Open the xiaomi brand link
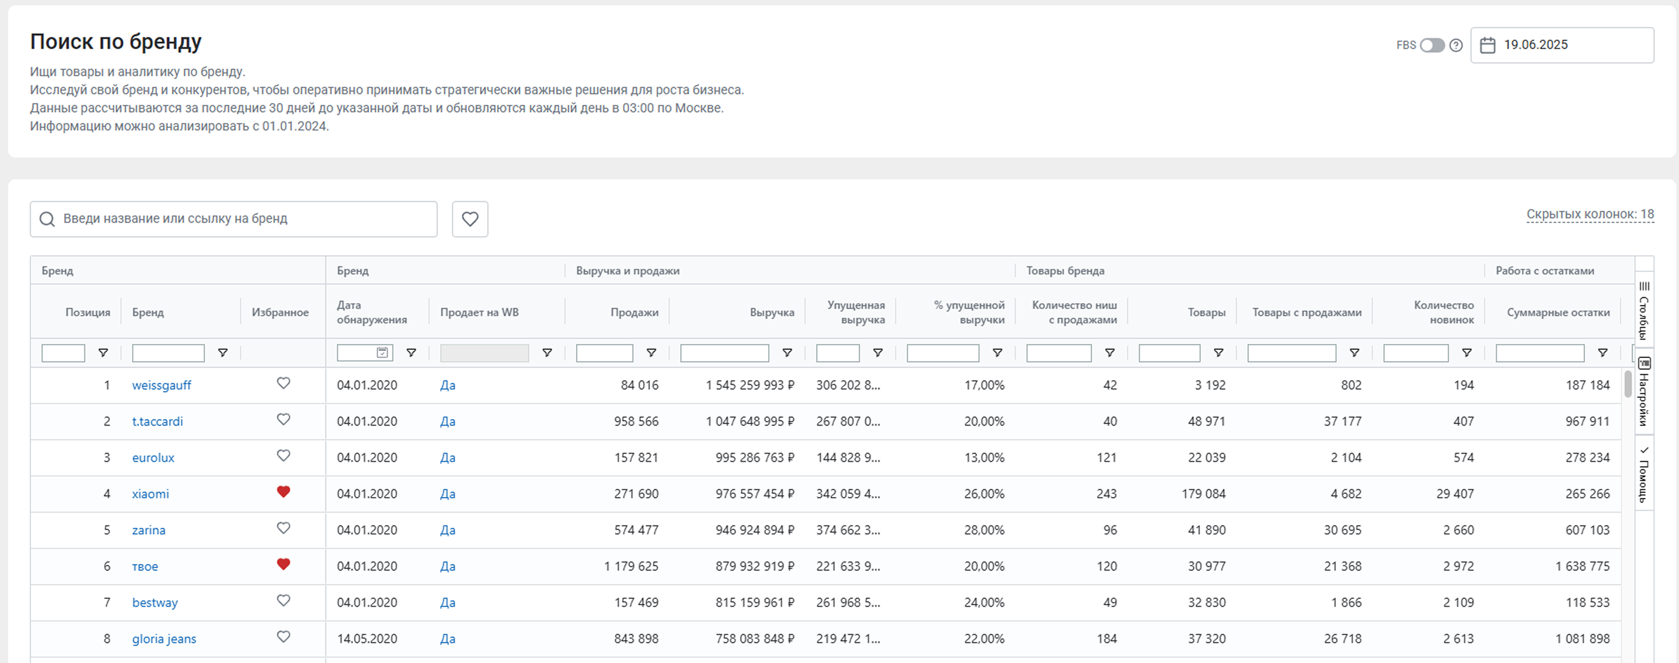Screen dimensions: 1679x663 click(x=150, y=495)
